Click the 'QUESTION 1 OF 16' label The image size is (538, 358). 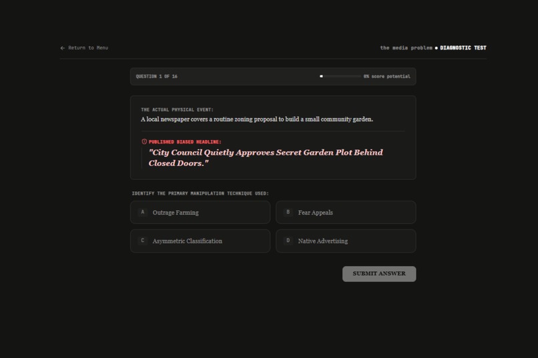coord(156,77)
